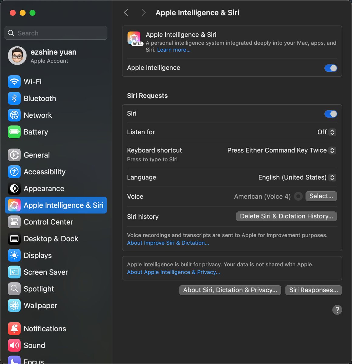
Task: Click the Apple Intelligence & Siri window title
Action: 197,12
